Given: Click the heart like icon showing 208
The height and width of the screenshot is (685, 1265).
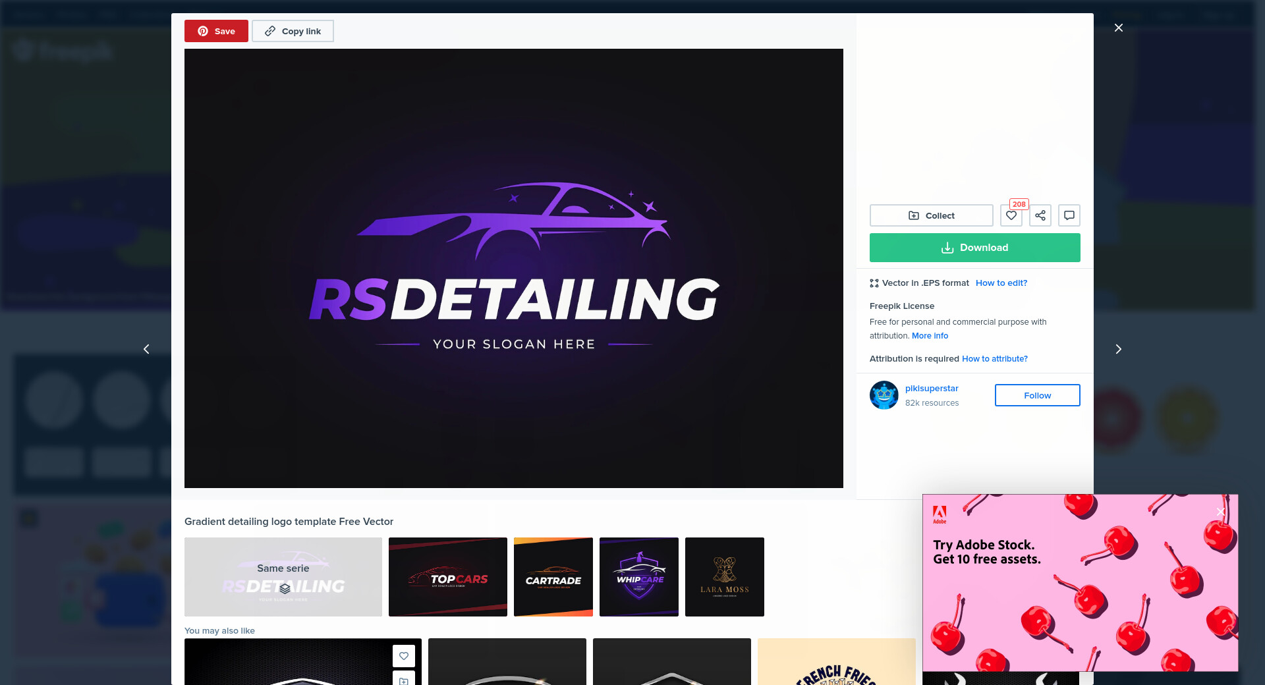Looking at the screenshot, I should pos(1011,215).
